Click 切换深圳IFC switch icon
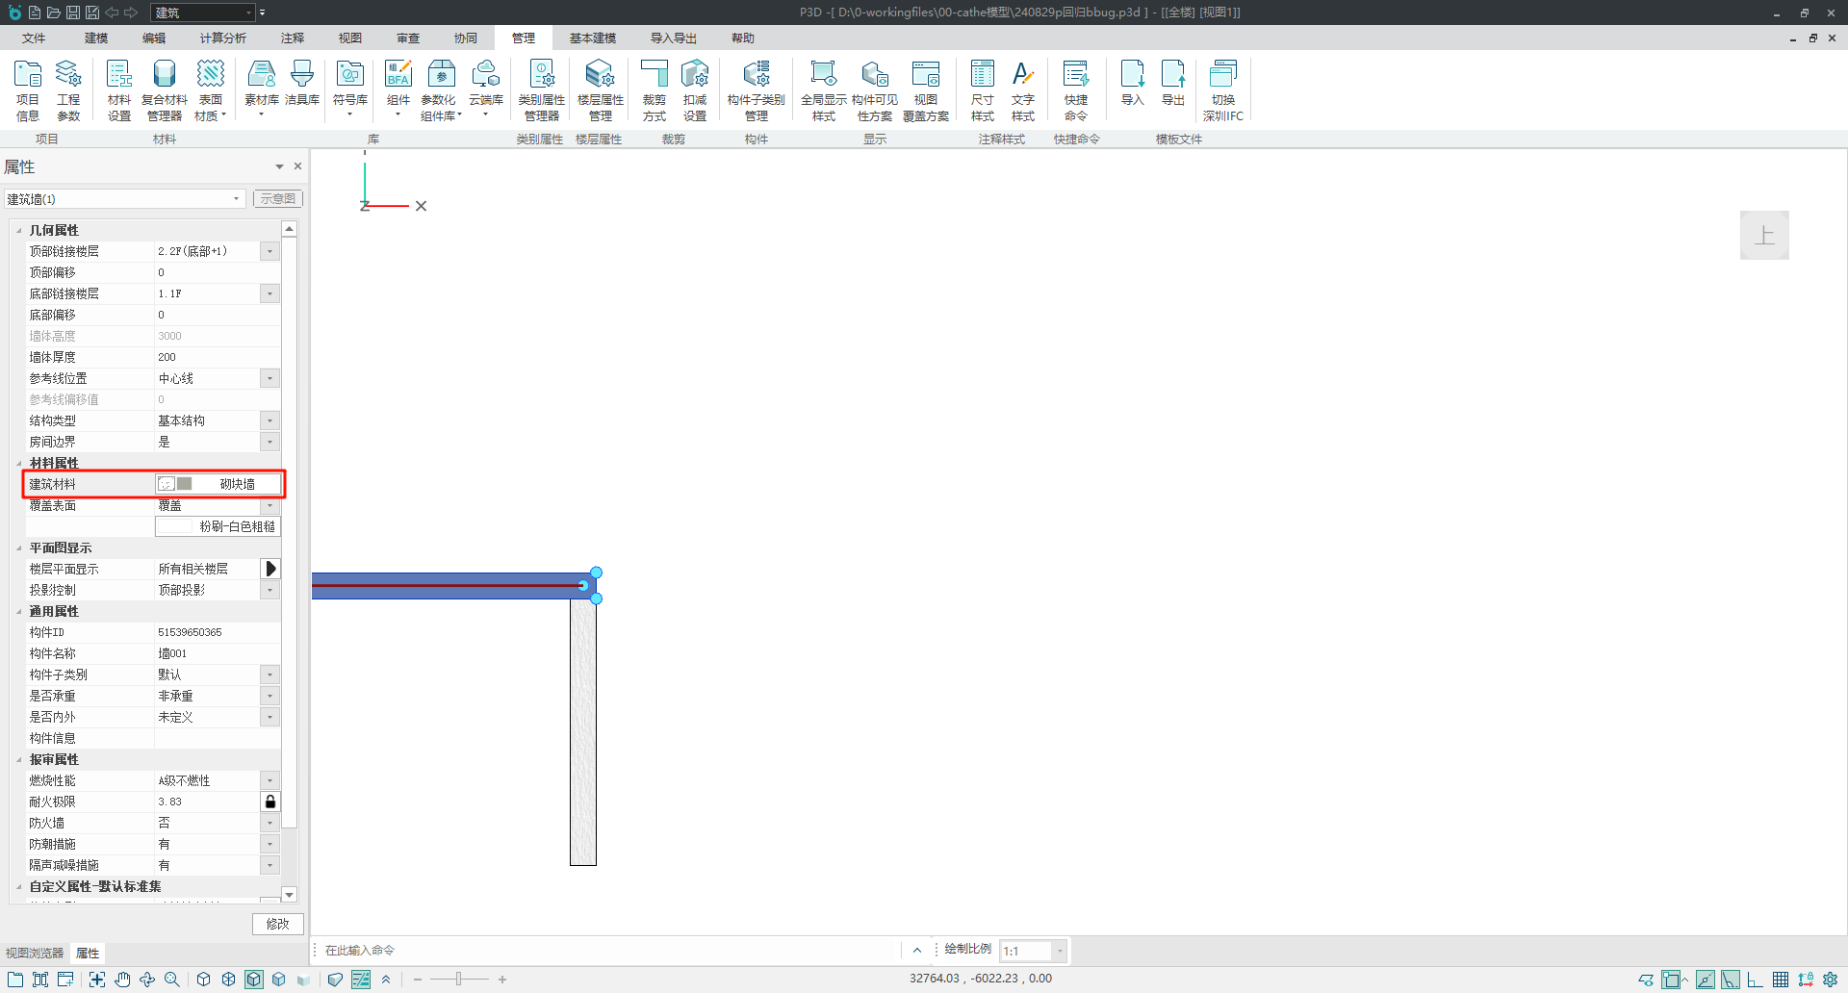Screen dimensions: 1848x993 tap(1222, 89)
